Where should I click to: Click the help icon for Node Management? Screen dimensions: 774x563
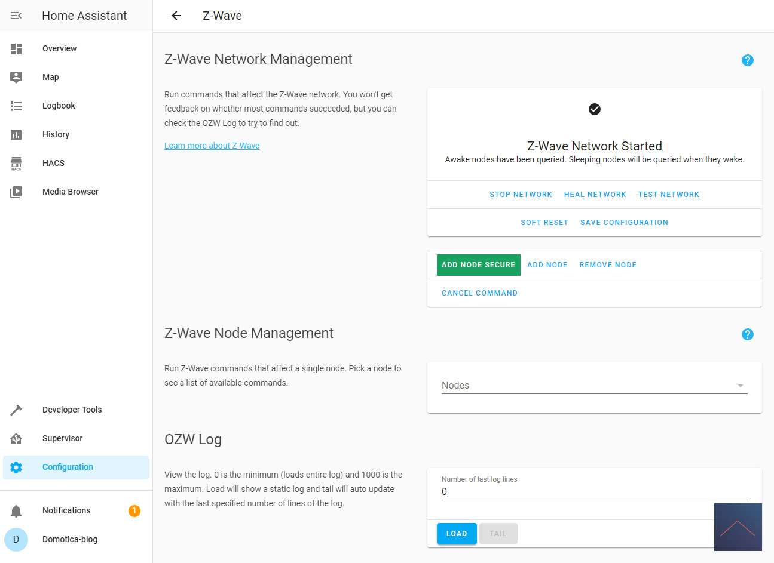pos(747,334)
